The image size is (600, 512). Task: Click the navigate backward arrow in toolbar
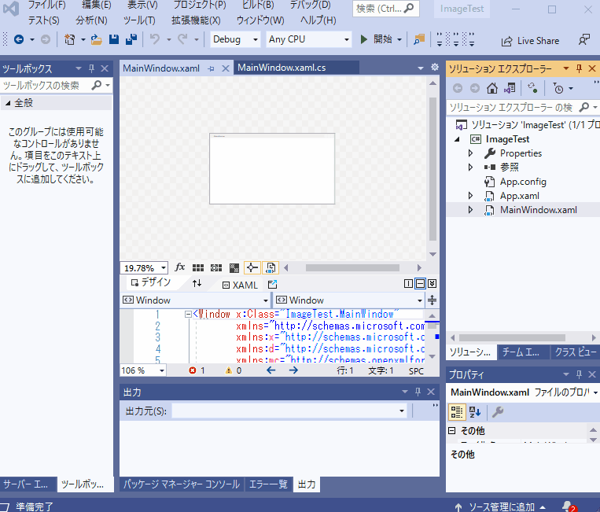coord(19,39)
